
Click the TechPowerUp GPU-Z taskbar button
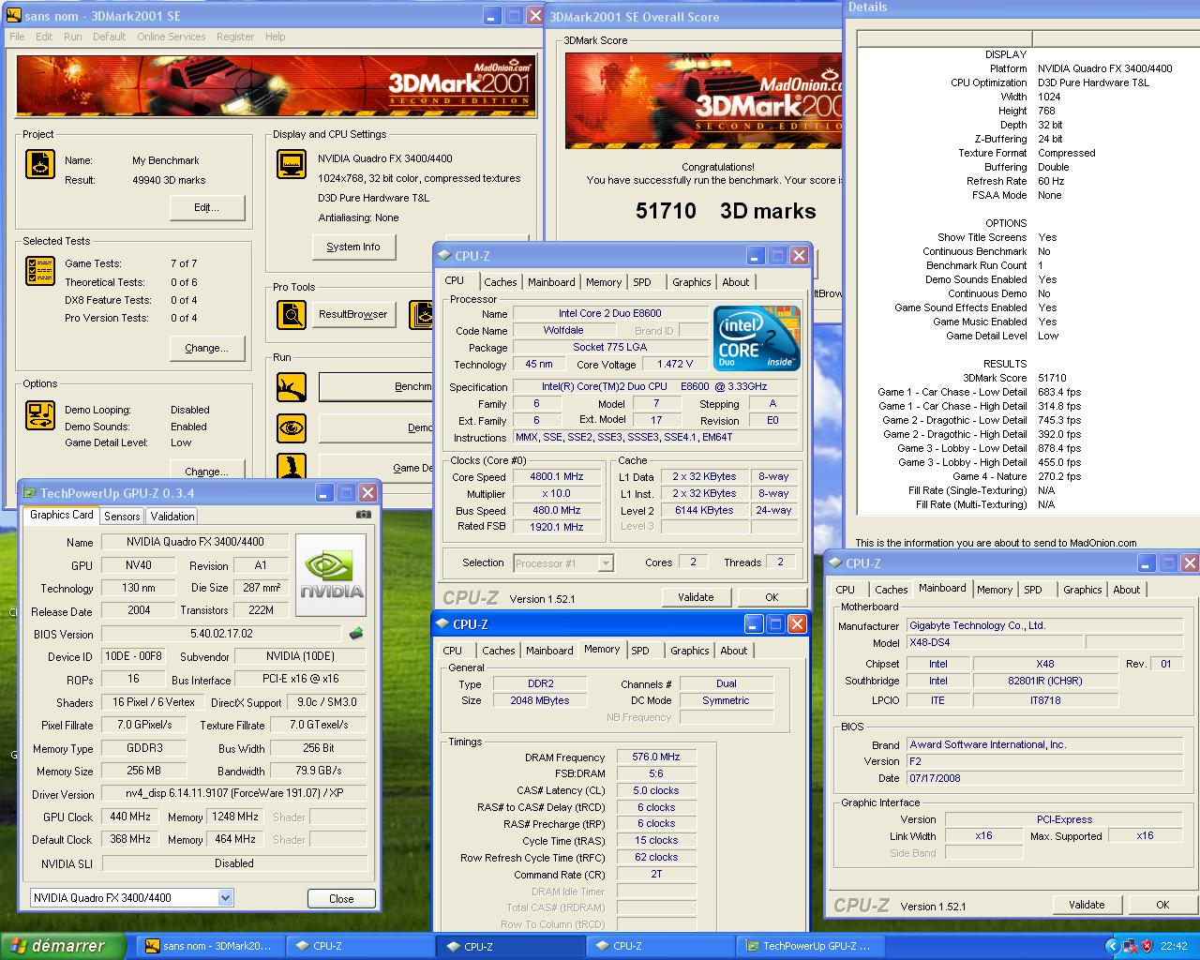click(809, 946)
